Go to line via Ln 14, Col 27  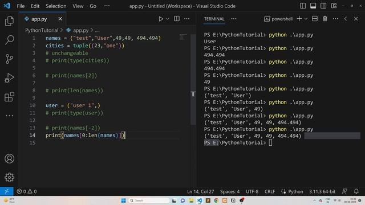click(x=200, y=191)
